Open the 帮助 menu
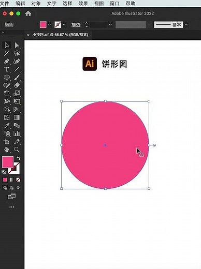The image size is (201, 269). (x=130, y=3)
